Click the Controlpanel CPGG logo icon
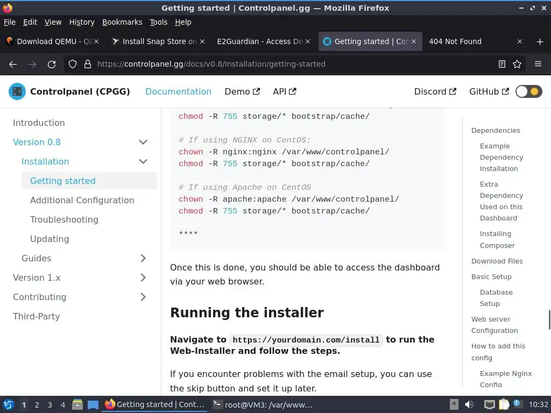The image size is (551, 413). click(17, 91)
